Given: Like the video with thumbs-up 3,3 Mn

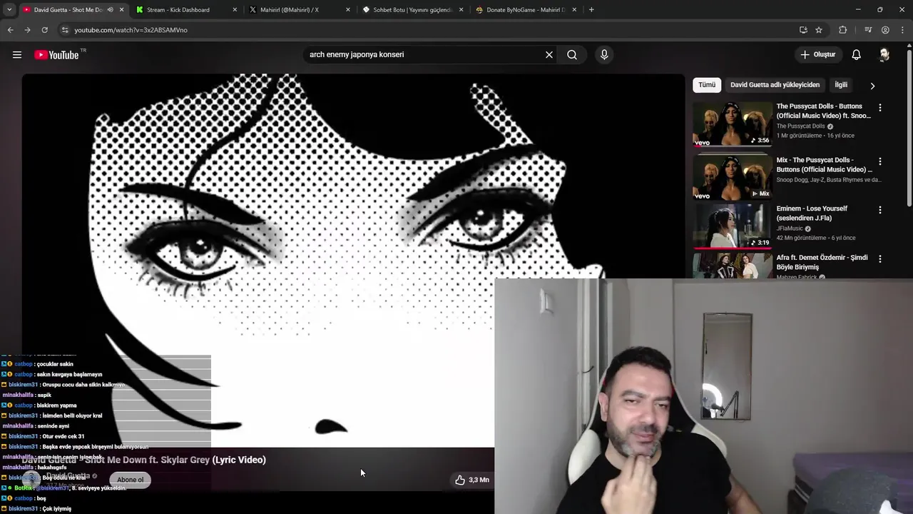Looking at the screenshot, I should [471, 480].
